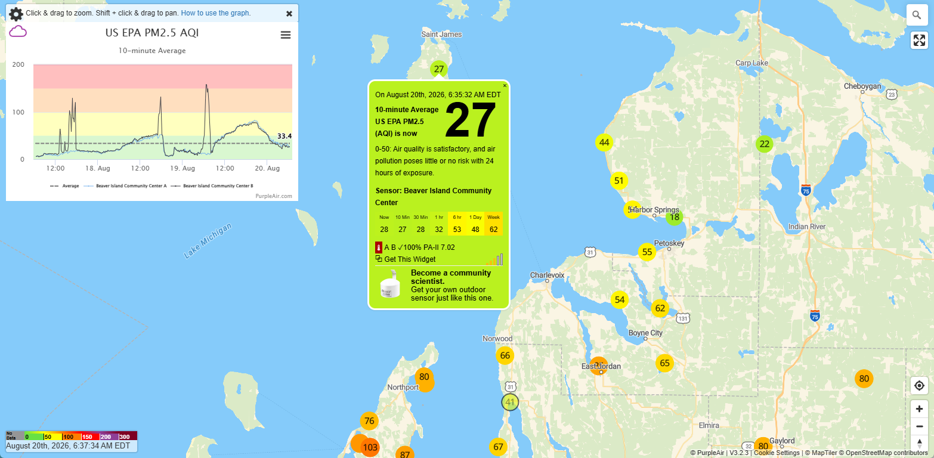Image resolution: width=934 pixels, height=458 pixels.
Task: Click the 33.4 average label on chart
Action: click(284, 136)
